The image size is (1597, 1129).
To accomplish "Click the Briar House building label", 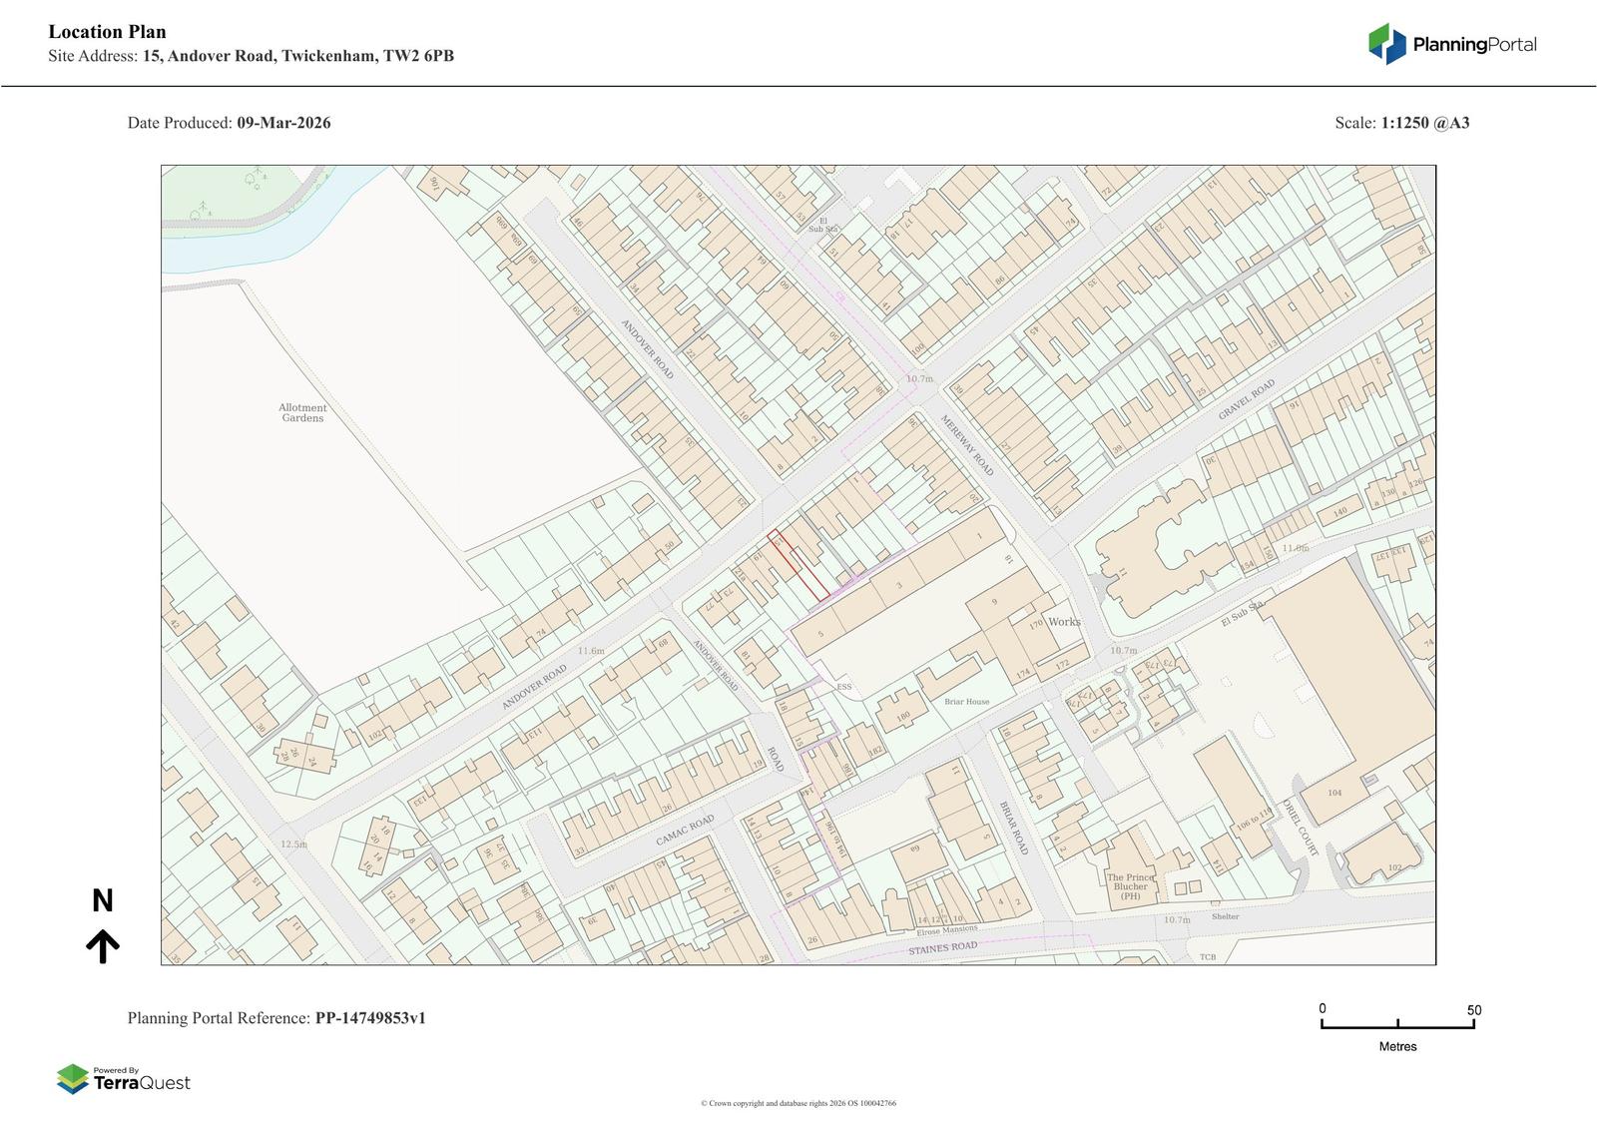I will pyautogui.click(x=967, y=702).
